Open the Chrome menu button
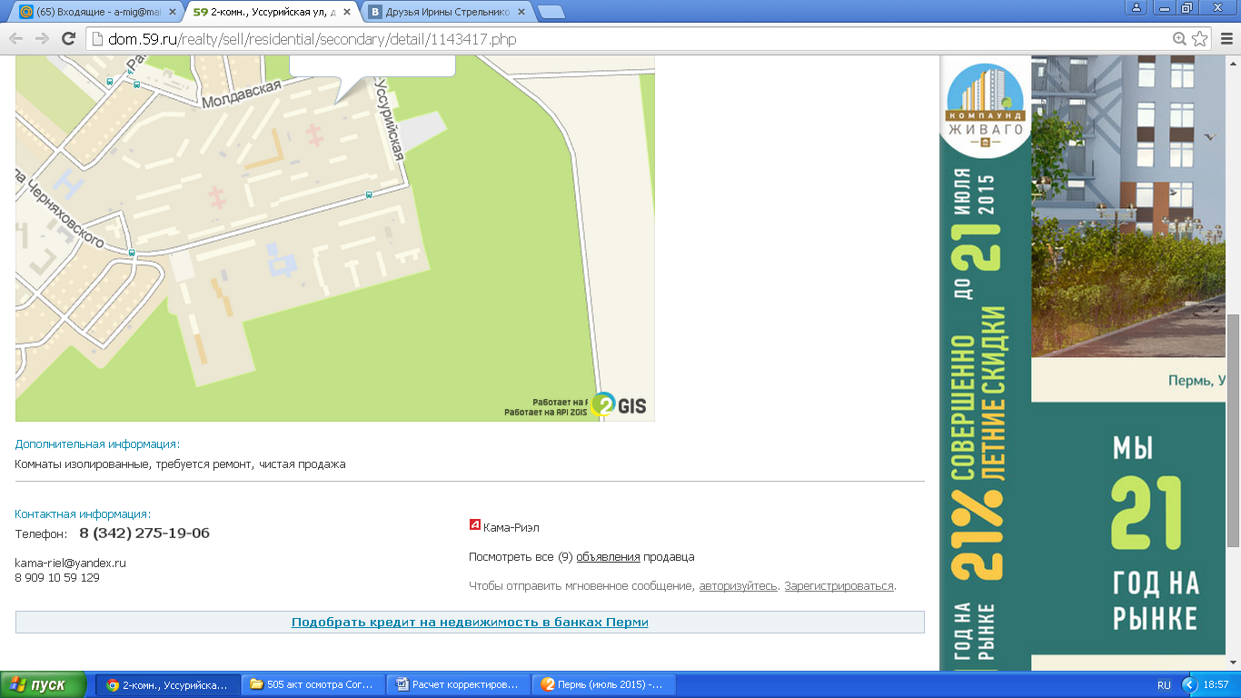 click(1226, 38)
